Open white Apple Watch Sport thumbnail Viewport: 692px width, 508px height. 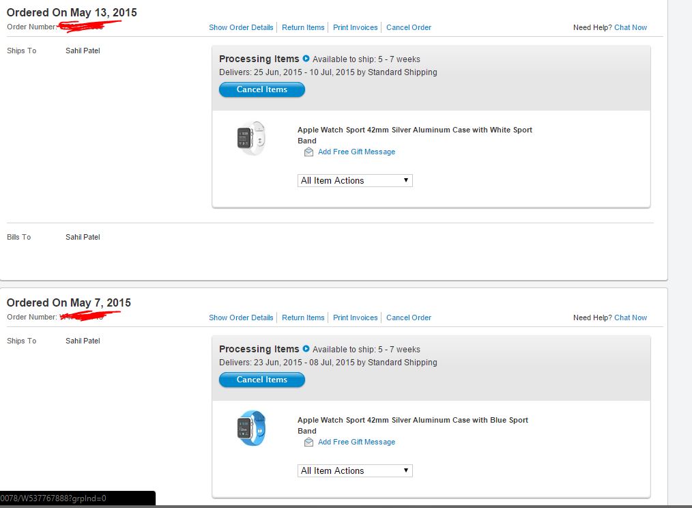252,138
